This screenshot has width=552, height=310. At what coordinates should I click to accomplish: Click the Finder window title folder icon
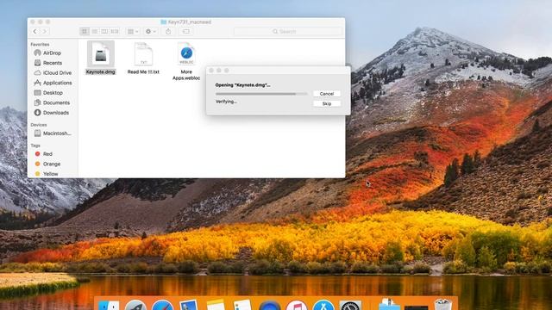[x=164, y=22]
